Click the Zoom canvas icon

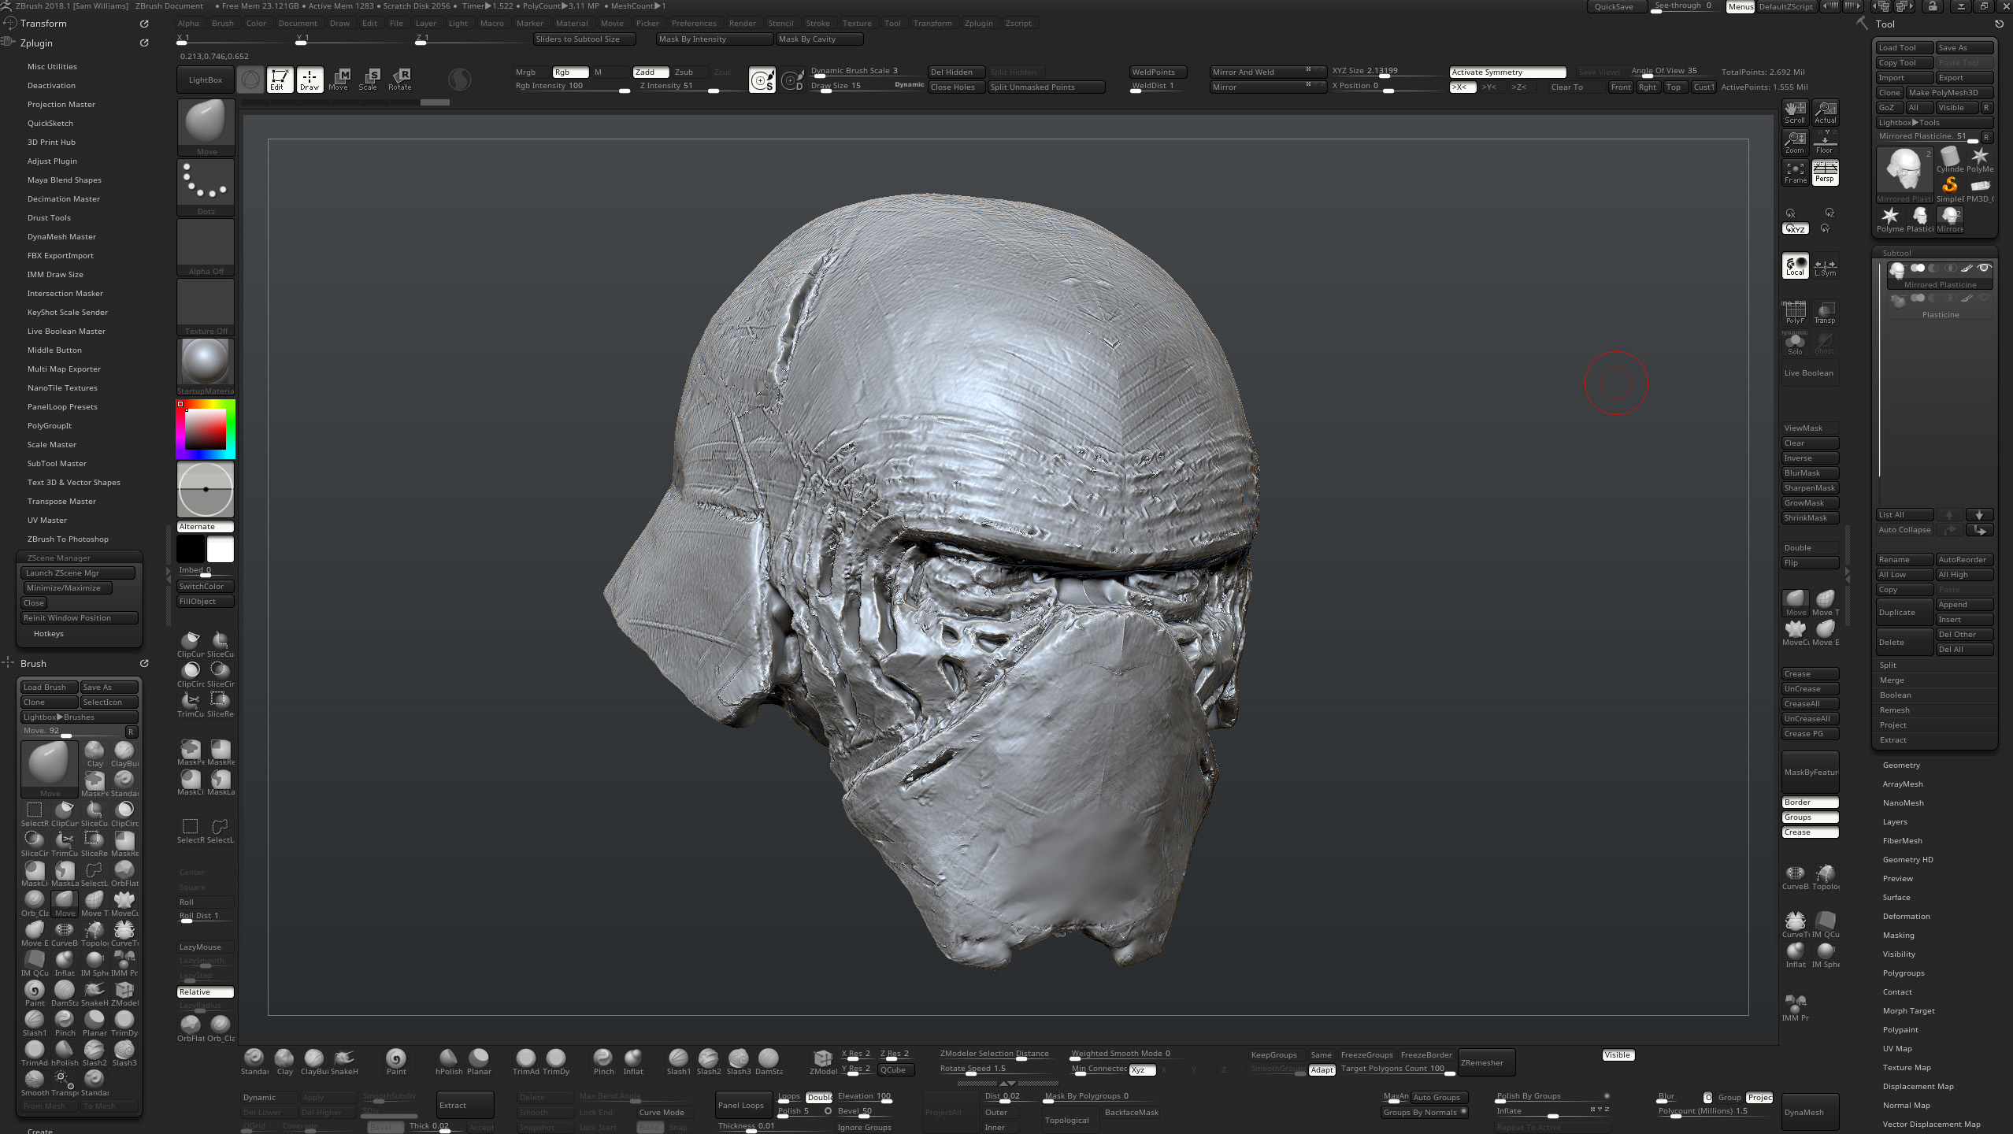[1795, 143]
